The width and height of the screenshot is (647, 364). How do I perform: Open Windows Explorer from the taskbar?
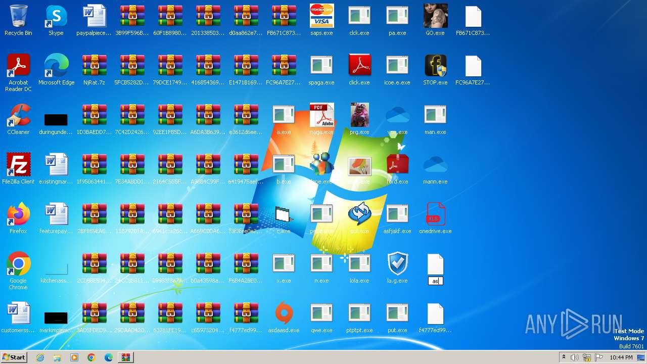pos(57,357)
